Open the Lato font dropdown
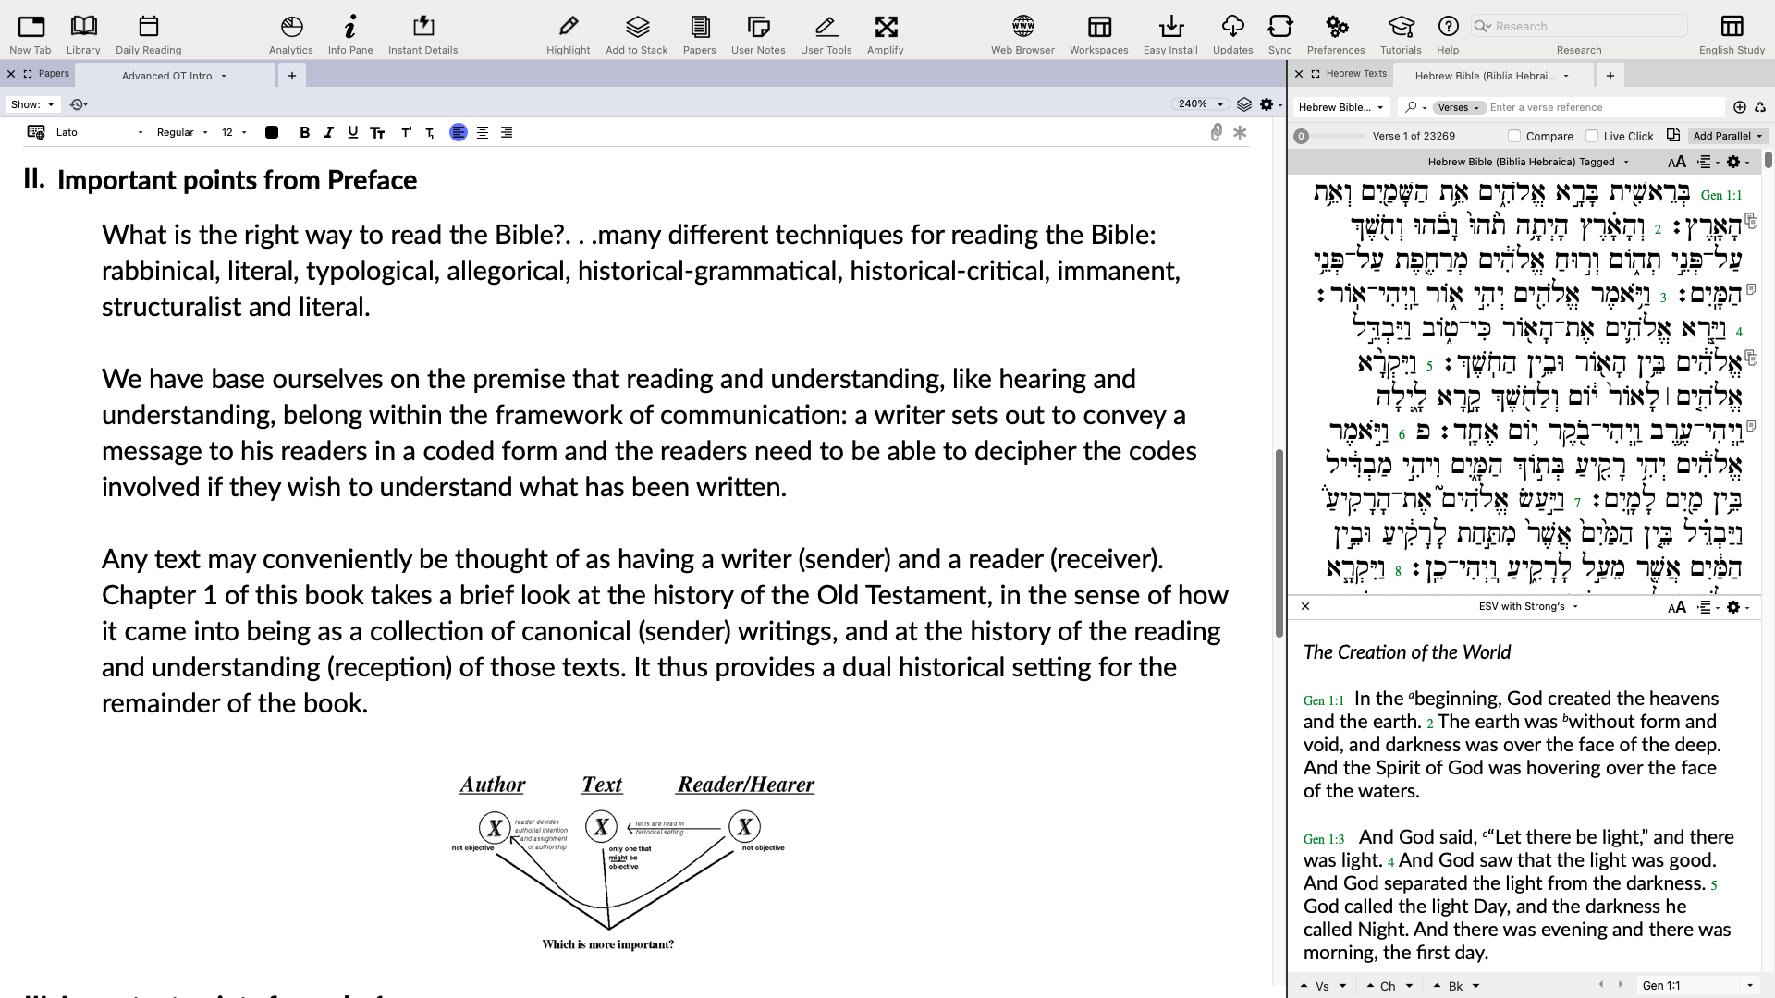This screenshot has width=1775, height=998. 99,132
